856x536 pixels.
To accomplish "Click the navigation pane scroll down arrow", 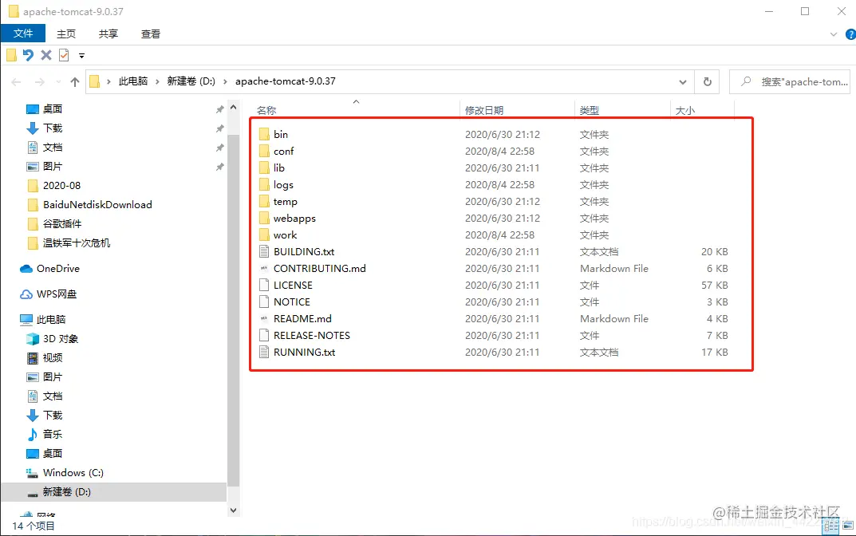I will tap(233, 510).
